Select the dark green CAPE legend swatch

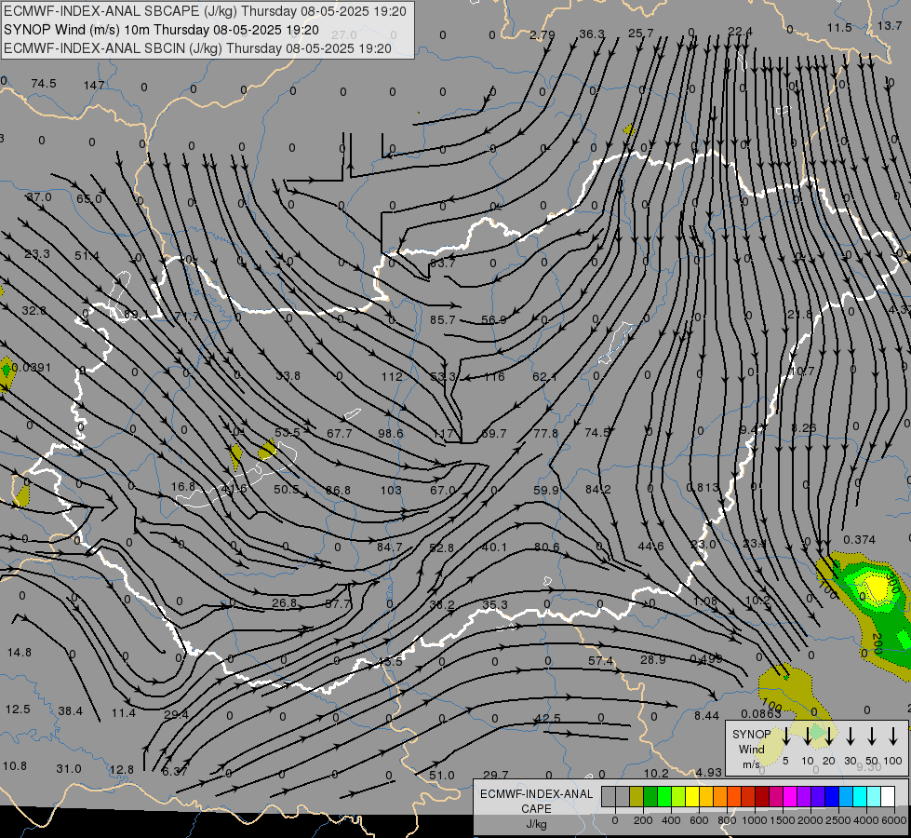coord(650,796)
